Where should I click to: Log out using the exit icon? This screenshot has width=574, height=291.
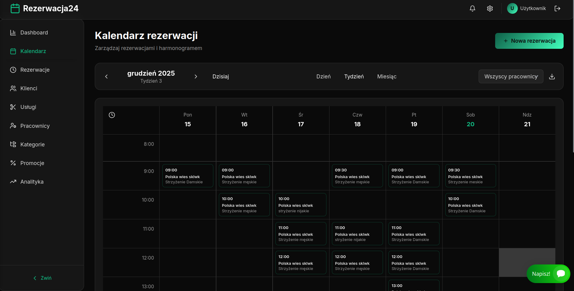557,8
